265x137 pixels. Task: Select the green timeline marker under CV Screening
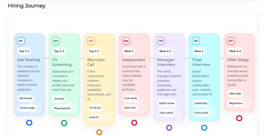(64, 123)
